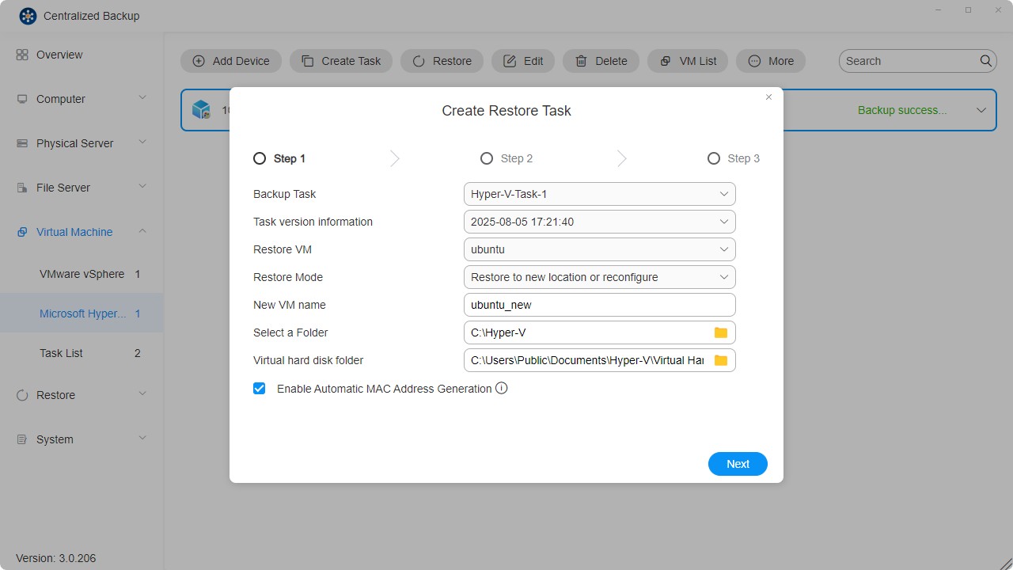This screenshot has height=570, width=1013.
Task: Click the Next button
Action: coord(738,464)
